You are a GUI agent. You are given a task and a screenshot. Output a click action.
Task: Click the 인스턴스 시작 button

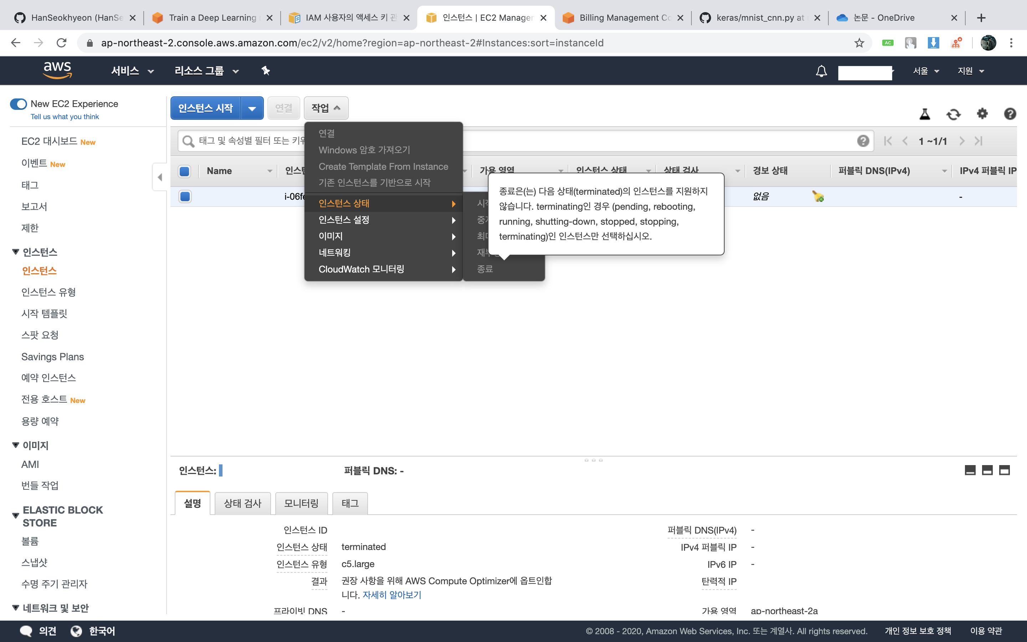(205, 109)
